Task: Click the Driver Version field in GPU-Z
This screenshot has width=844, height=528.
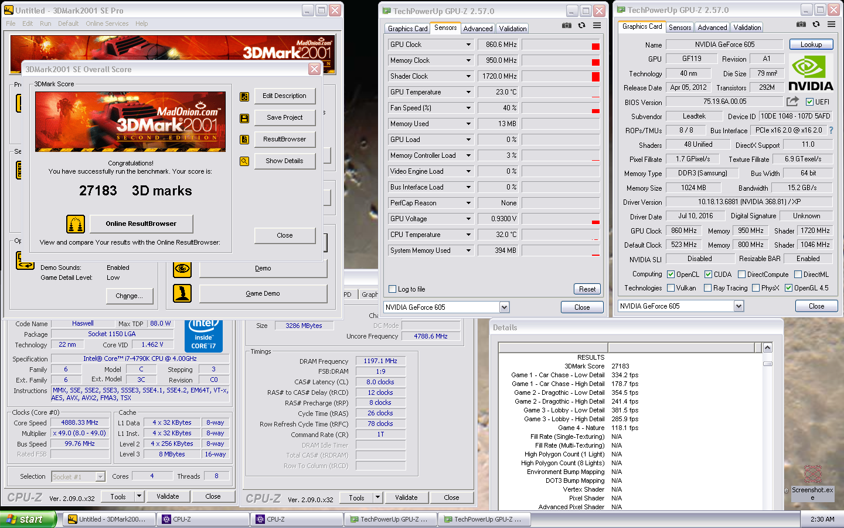Action: tap(750, 202)
